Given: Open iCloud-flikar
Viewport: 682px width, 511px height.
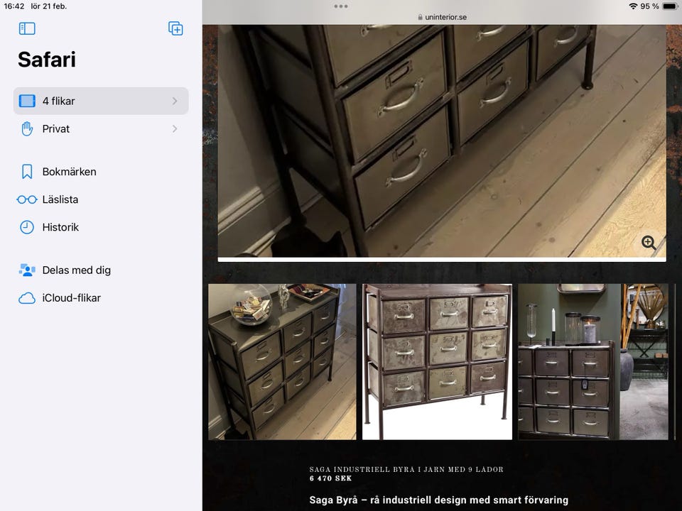Looking at the screenshot, I should click(101, 298).
